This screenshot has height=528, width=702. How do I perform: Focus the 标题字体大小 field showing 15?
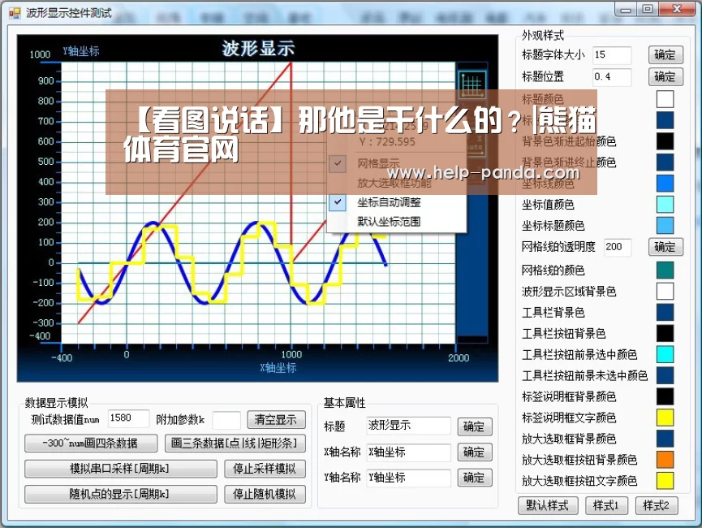point(612,54)
